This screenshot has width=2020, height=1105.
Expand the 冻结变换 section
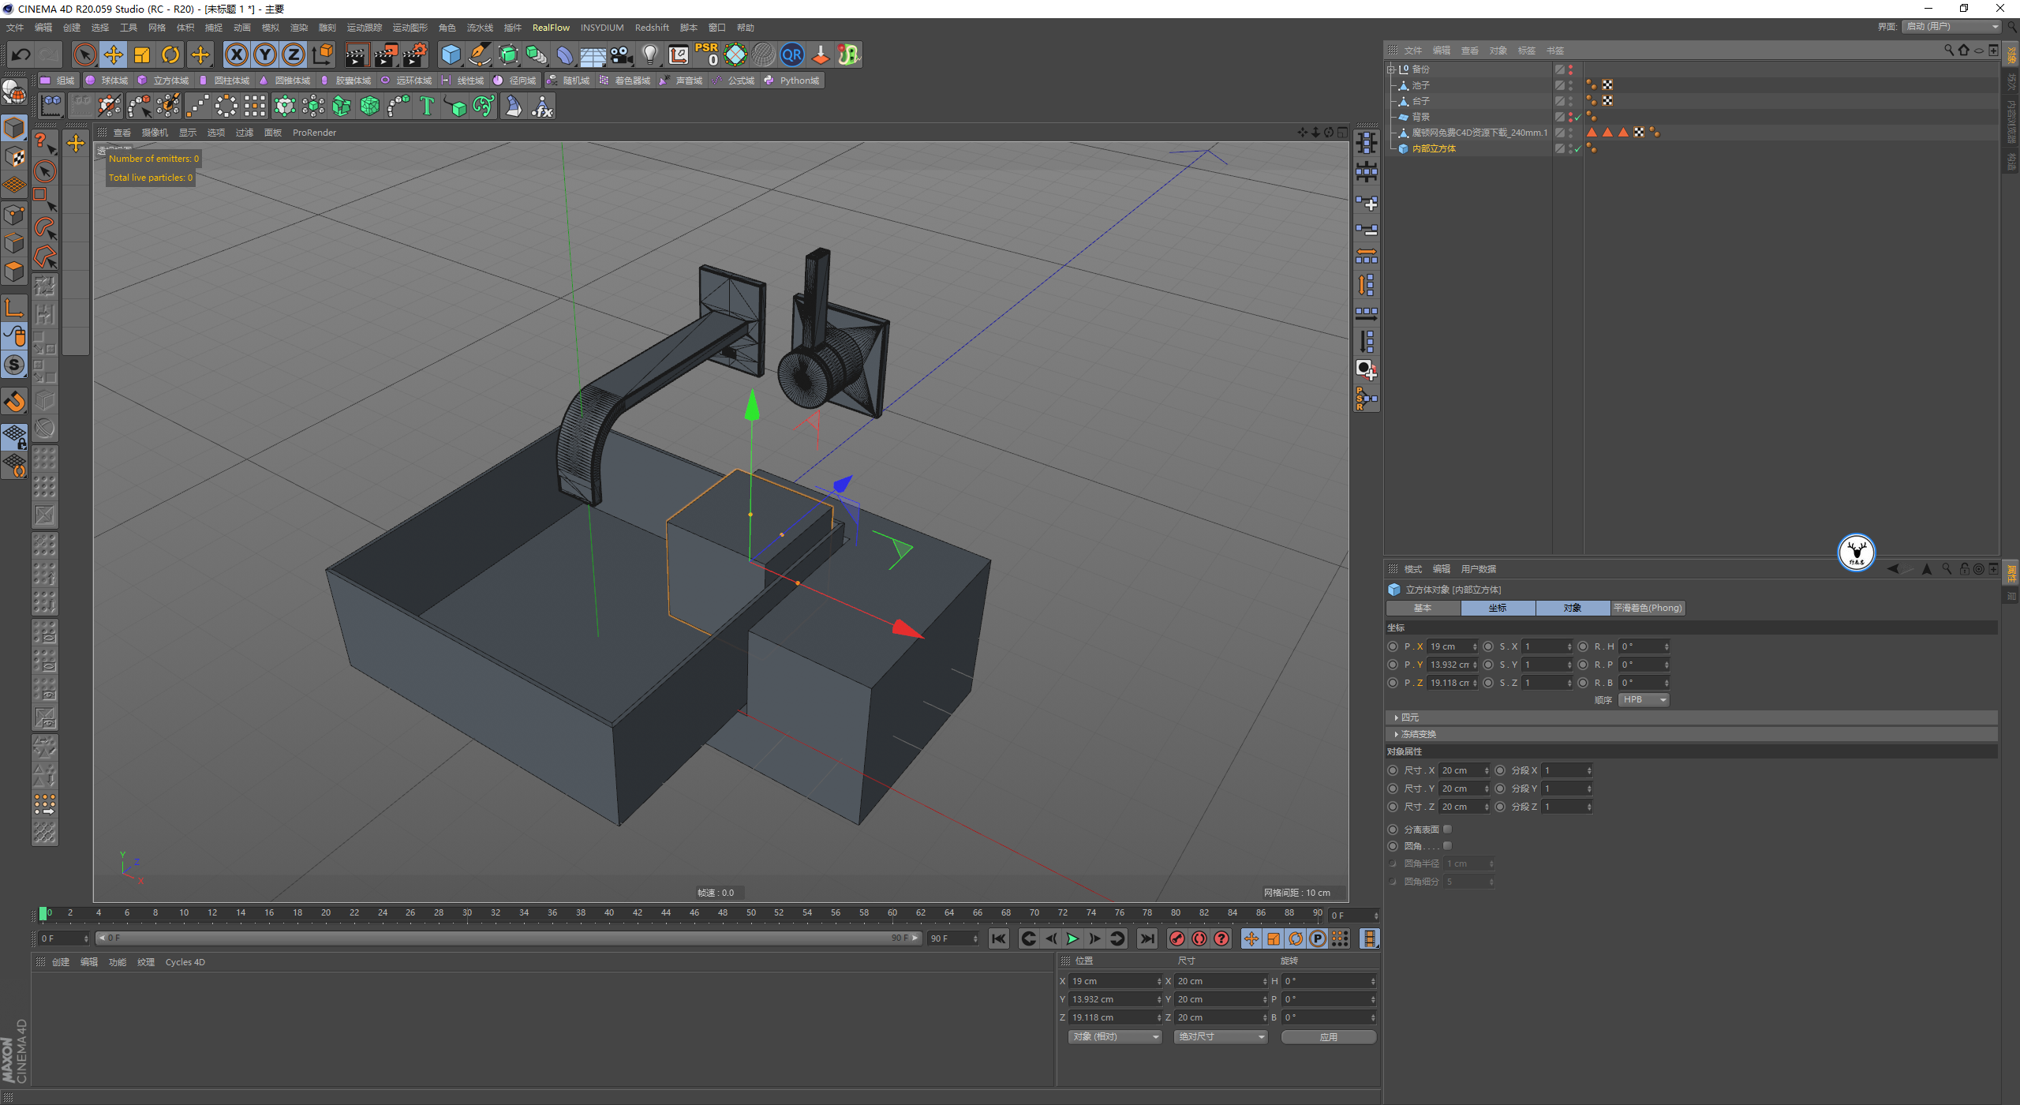point(1418,734)
